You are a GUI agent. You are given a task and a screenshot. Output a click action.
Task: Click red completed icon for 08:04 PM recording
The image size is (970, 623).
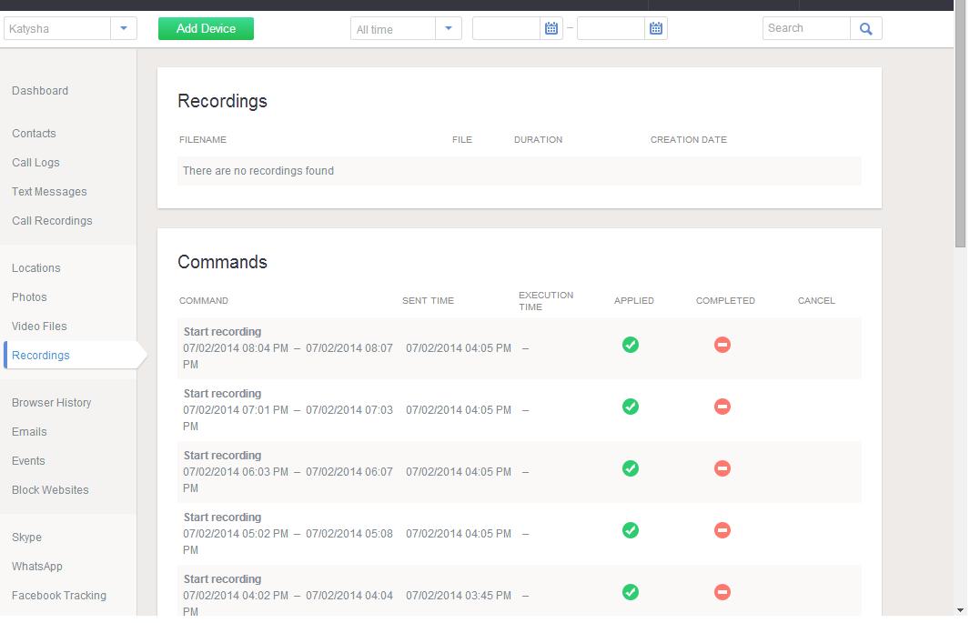[722, 345]
